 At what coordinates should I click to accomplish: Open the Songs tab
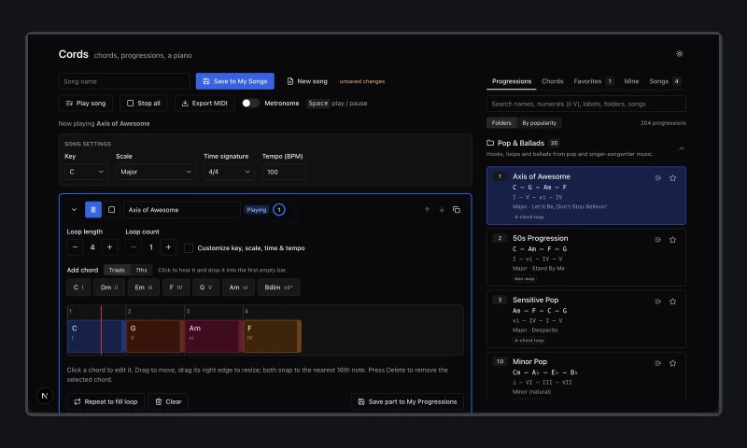[665, 81]
